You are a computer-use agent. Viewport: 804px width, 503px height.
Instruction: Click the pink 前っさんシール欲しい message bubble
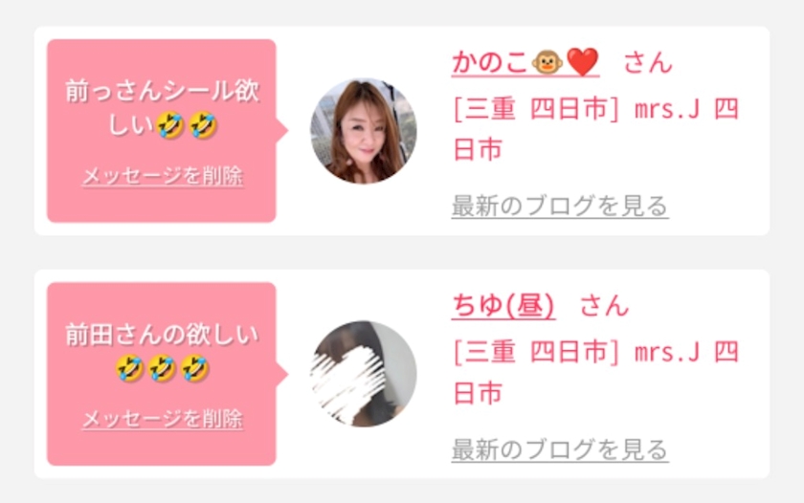pyautogui.click(x=162, y=131)
